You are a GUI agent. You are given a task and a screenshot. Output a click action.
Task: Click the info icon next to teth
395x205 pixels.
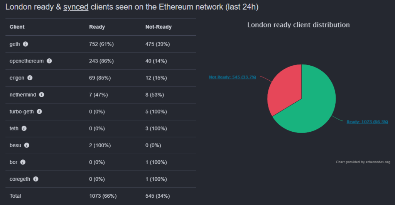click(x=24, y=129)
